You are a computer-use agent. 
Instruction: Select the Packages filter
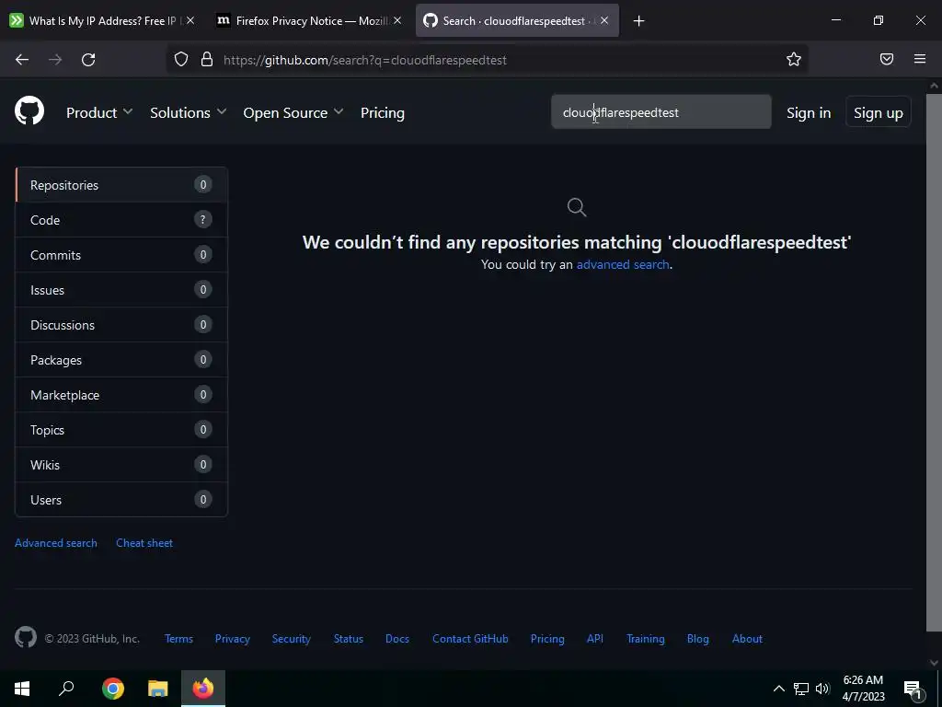coord(121,360)
